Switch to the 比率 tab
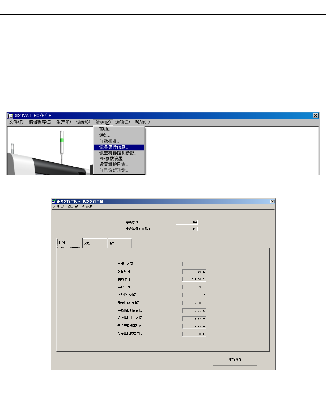 point(119,243)
